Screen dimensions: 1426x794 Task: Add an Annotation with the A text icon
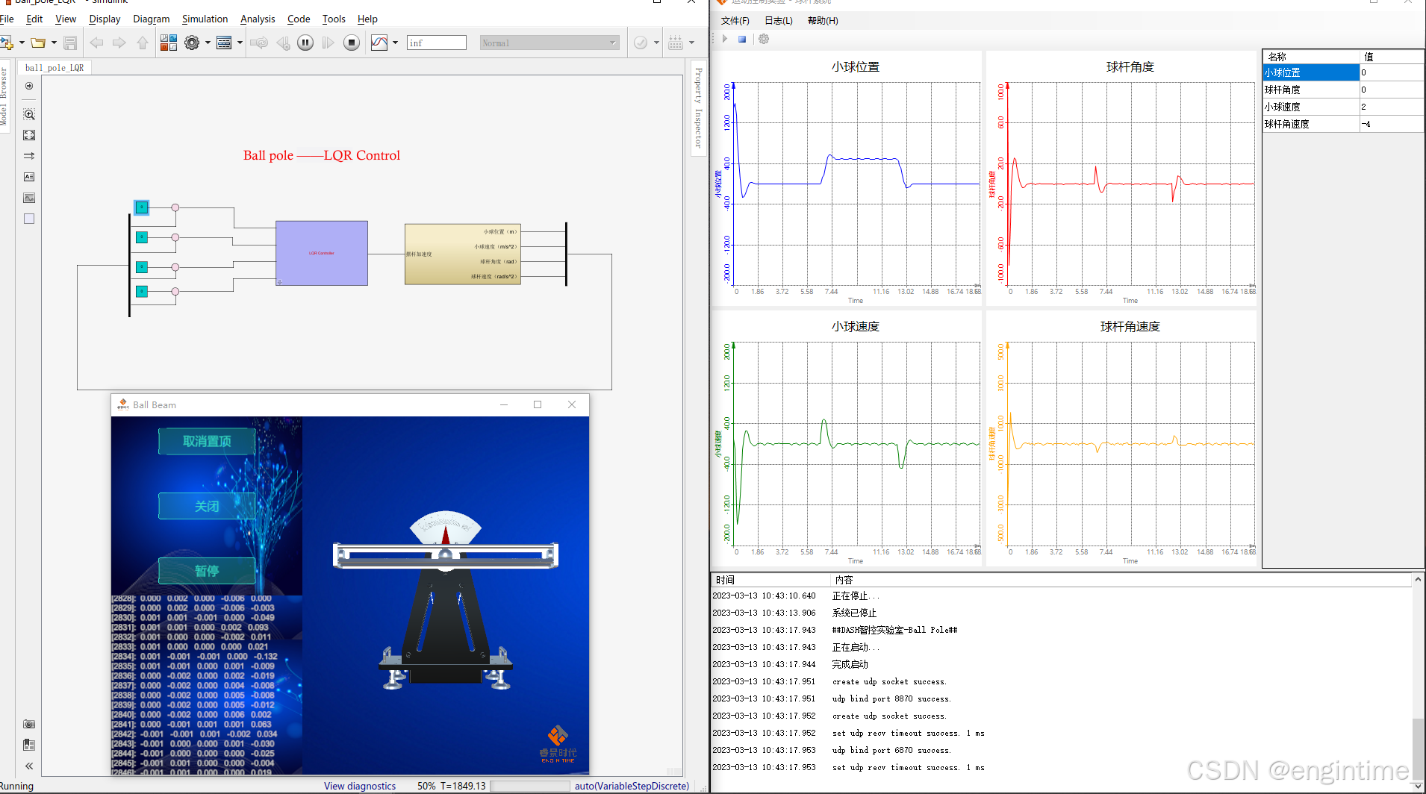29,177
